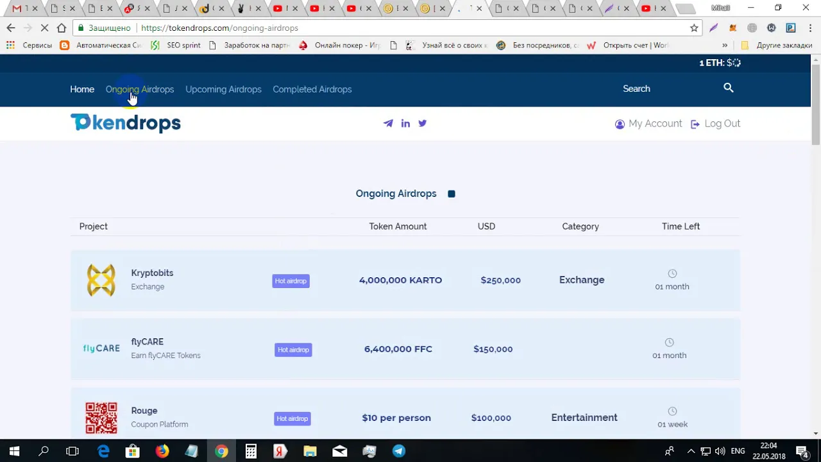Click the Rouge QR code logo

101,418
